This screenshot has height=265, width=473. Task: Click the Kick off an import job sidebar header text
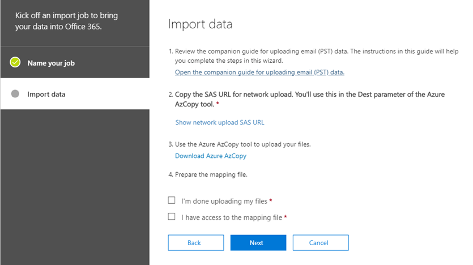(66, 21)
